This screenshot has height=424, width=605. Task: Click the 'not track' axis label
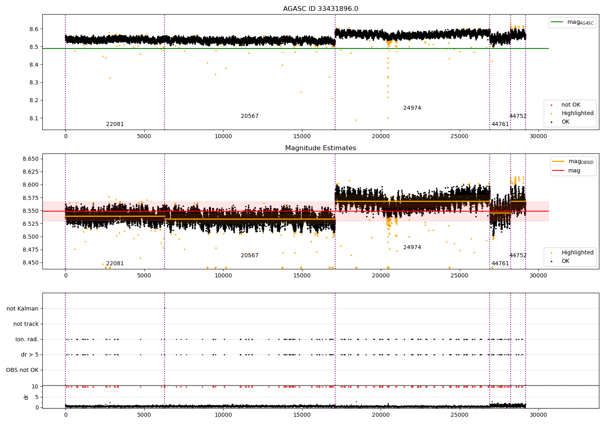pyautogui.click(x=26, y=324)
